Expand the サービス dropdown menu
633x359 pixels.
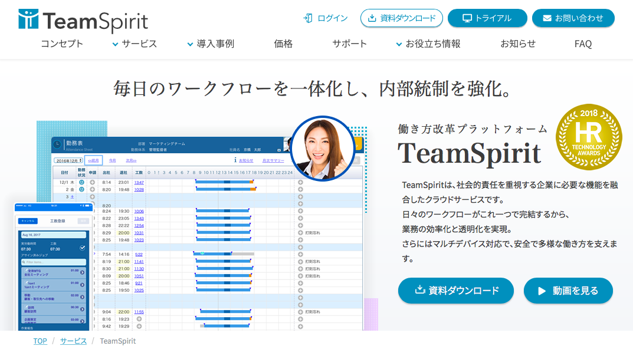coord(135,44)
